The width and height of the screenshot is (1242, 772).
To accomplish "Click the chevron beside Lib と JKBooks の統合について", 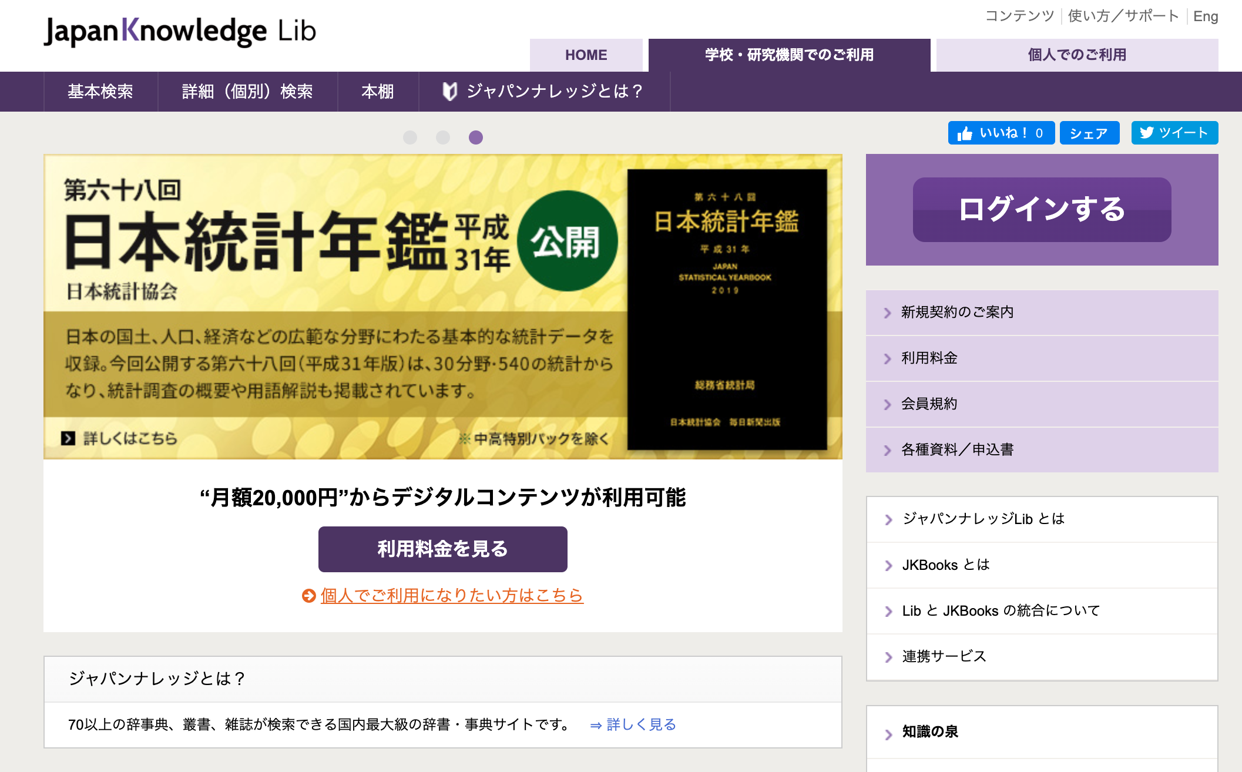I will [888, 612].
